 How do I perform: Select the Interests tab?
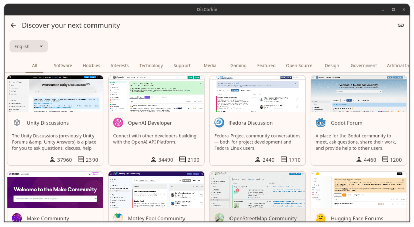coord(120,65)
